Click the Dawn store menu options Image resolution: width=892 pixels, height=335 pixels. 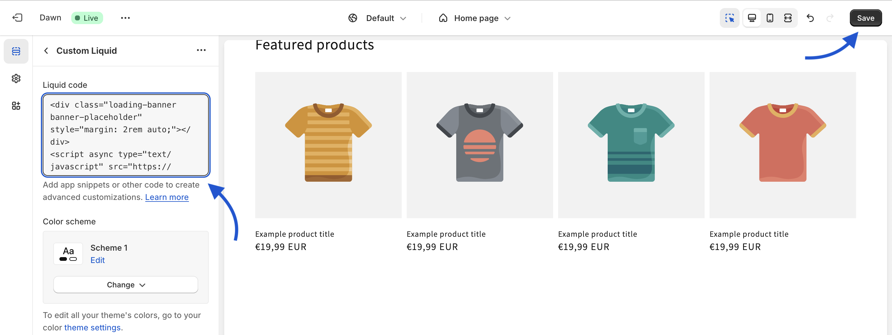[x=125, y=18]
